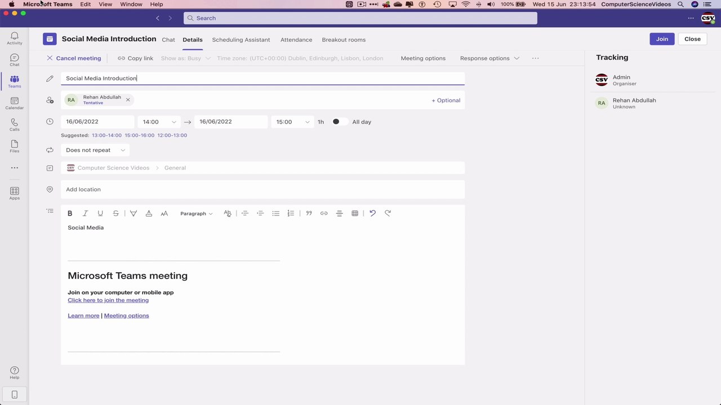721x405 pixels.
Task: Open the Scheduling Assistant tab
Action: coord(241,40)
